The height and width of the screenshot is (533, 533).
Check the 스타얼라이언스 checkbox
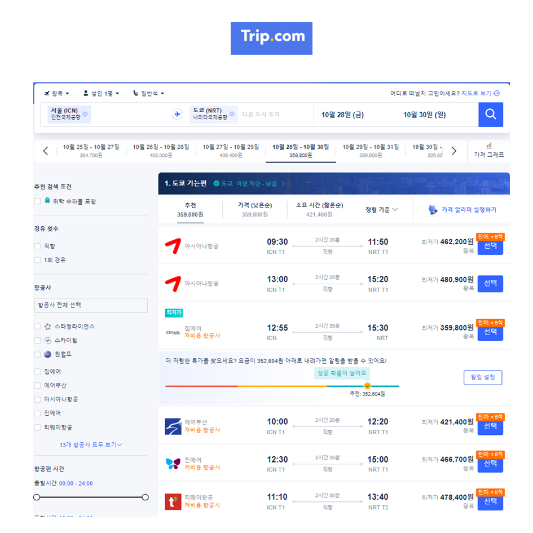(37, 327)
